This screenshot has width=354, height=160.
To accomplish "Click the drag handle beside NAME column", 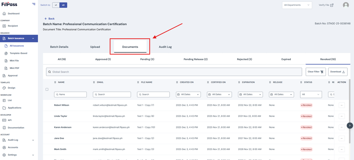I will [55, 82].
